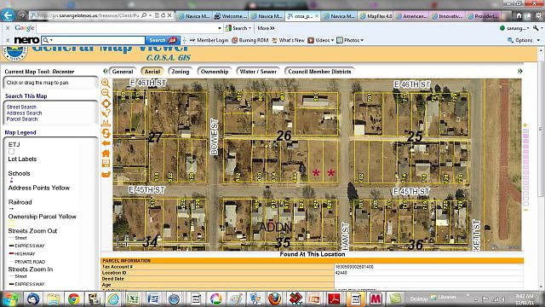545x307 pixels.
Task: Open Word from the taskbar
Action: (153, 299)
